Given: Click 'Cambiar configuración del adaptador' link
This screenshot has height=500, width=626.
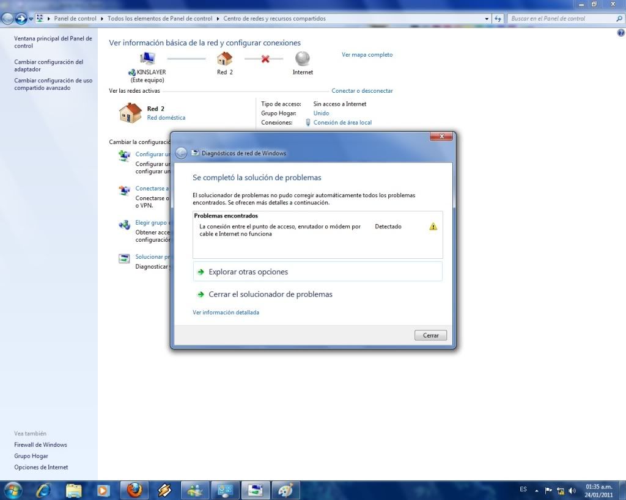Looking at the screenshot, I should [x=48, y=65].
